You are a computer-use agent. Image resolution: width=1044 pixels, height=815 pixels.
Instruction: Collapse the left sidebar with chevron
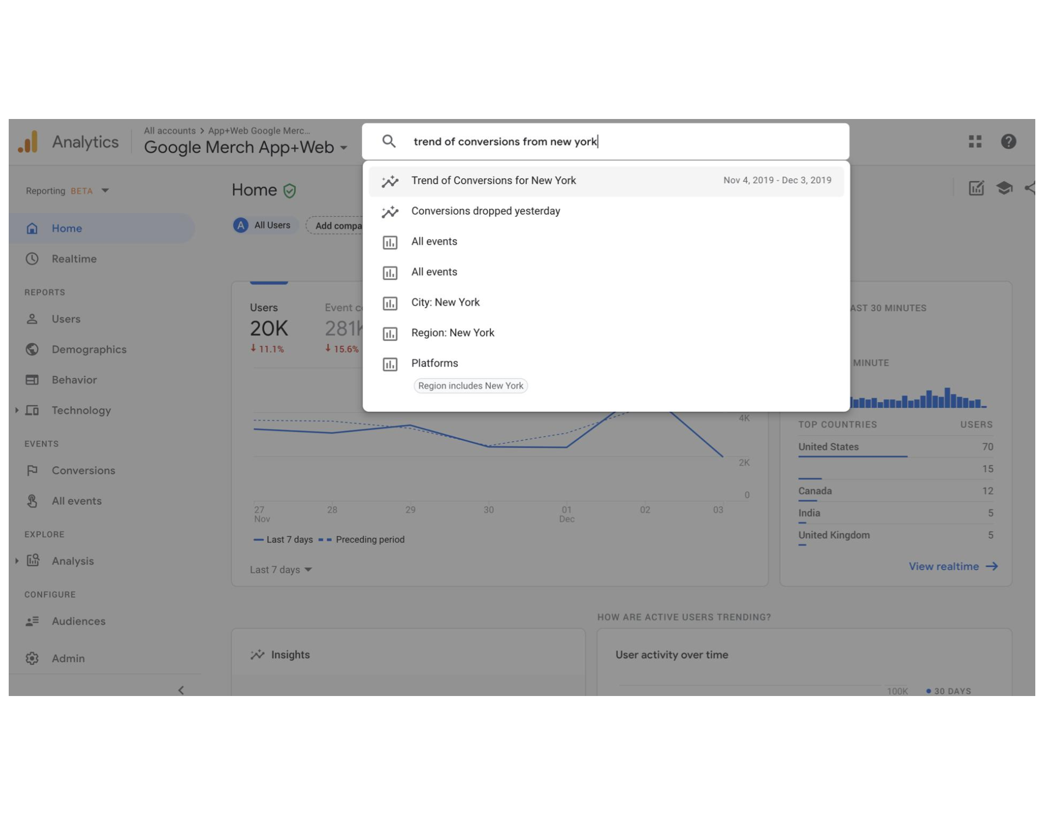(181, 690)
